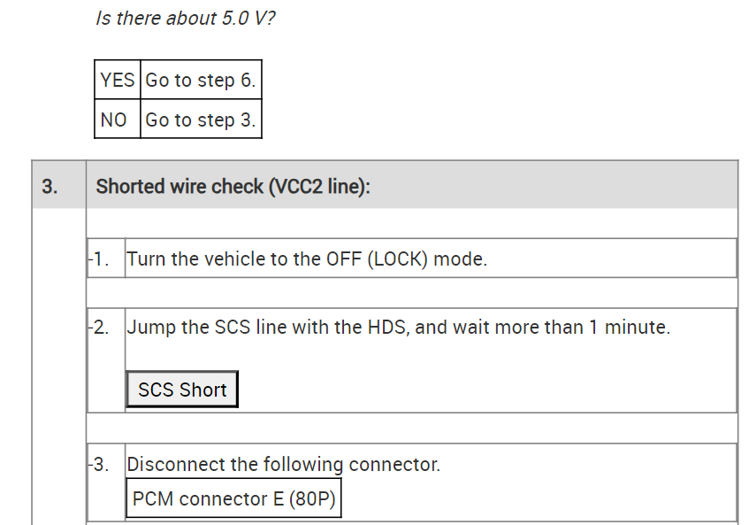Click the 'Is there about 5.0 V?' question
The image size is (749, 525).
click(185, 19)
